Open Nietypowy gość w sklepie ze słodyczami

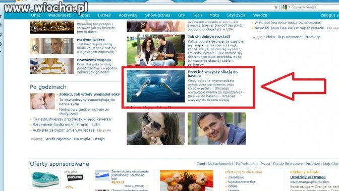84,111
